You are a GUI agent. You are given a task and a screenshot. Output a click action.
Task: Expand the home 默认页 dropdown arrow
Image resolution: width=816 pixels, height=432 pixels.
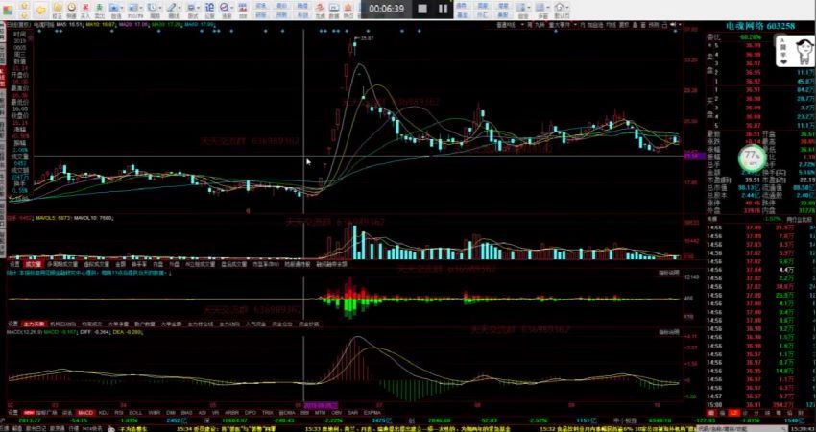pos(567,8)
